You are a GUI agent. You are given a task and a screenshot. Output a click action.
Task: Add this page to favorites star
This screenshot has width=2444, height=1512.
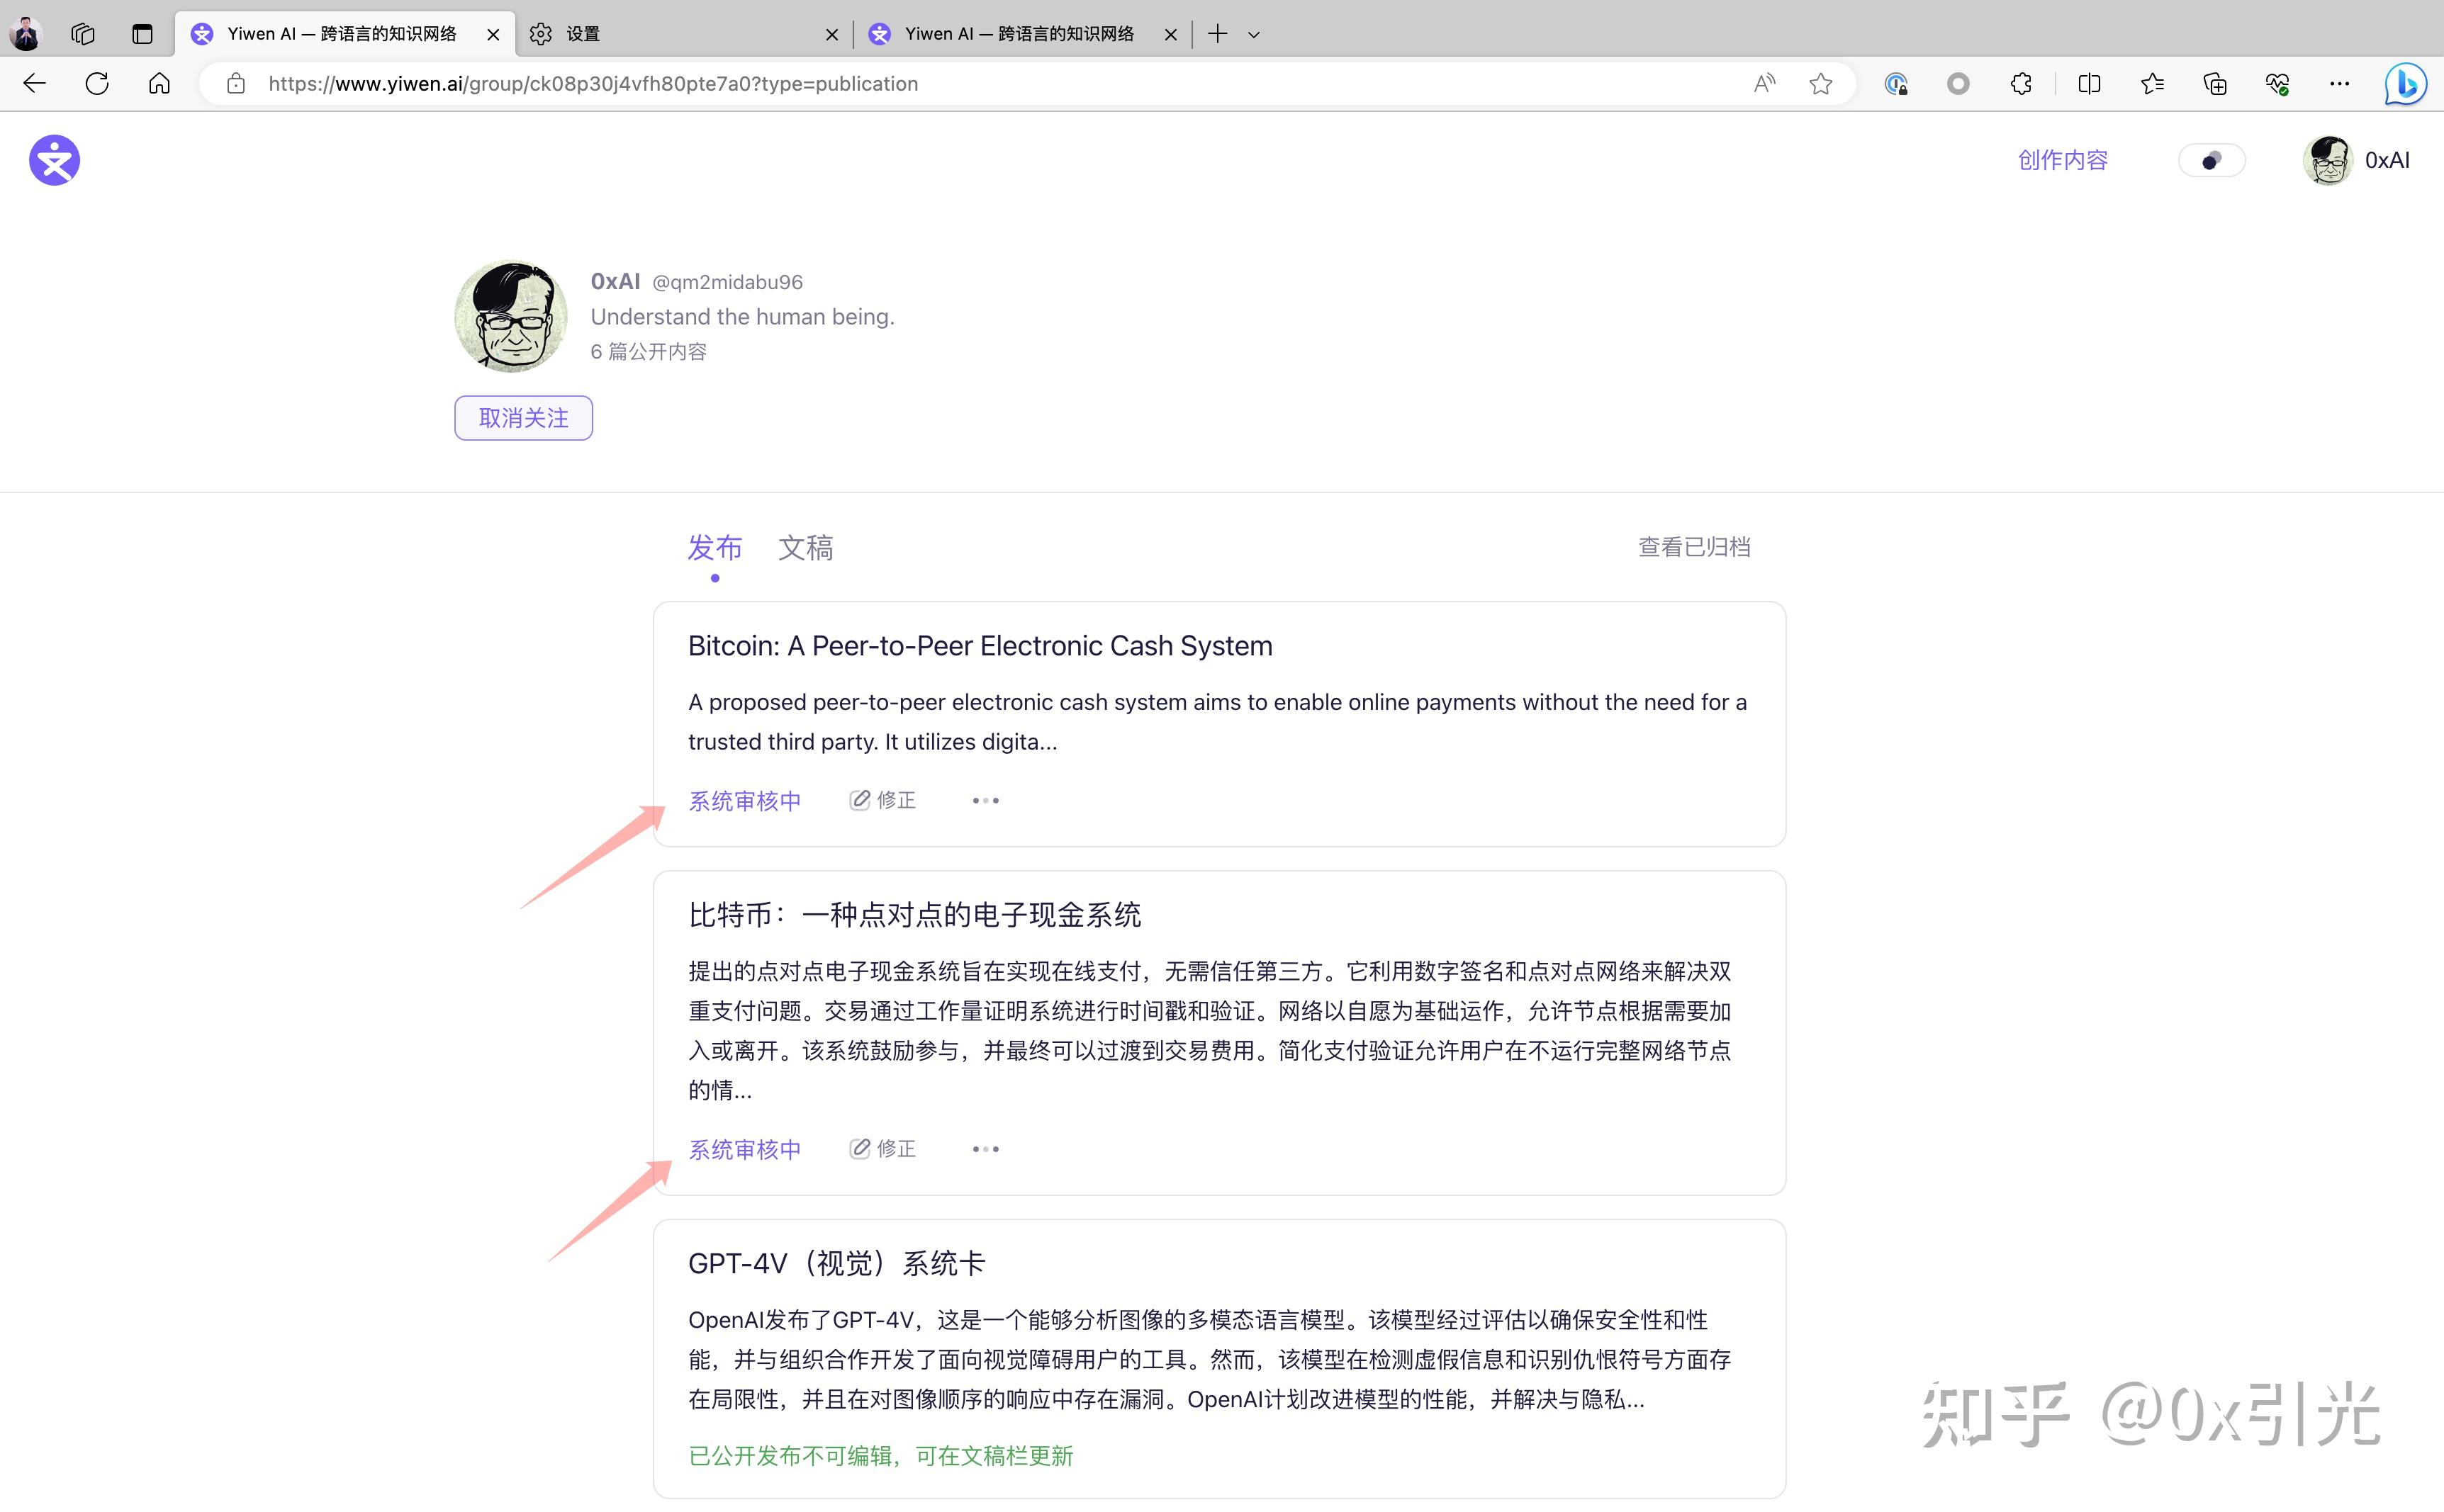(1821, 84)
